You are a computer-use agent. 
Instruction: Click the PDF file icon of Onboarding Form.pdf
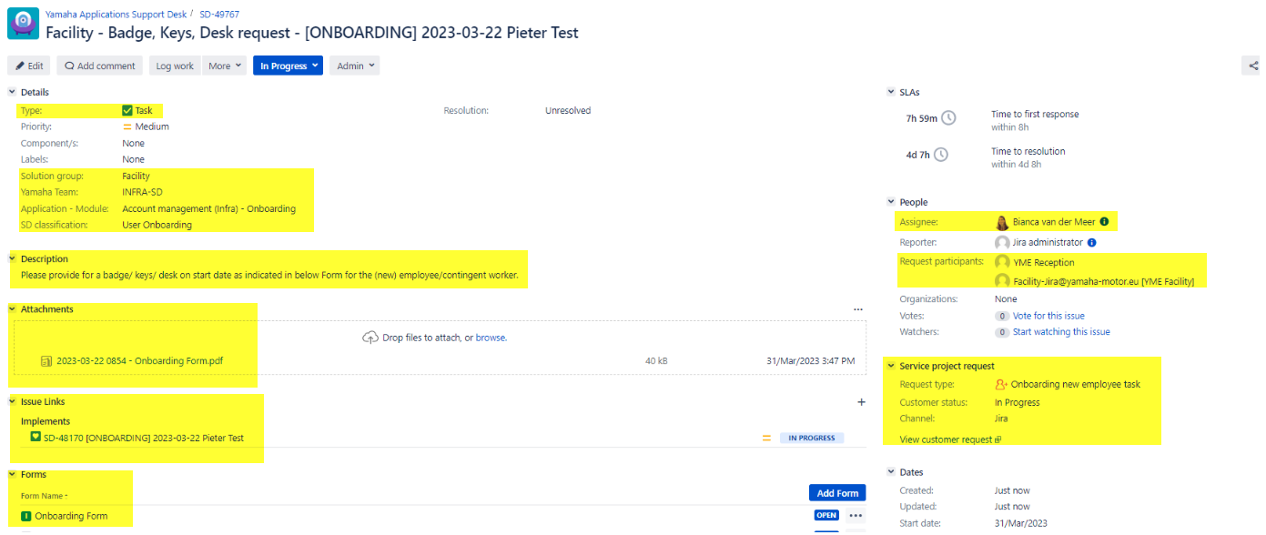[46, 361]
